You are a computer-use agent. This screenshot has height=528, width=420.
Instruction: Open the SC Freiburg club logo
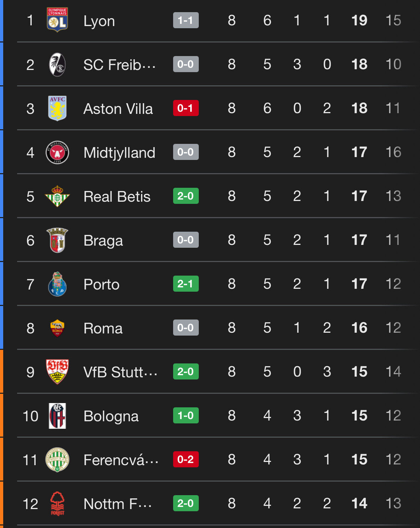[x=57, y=65]
